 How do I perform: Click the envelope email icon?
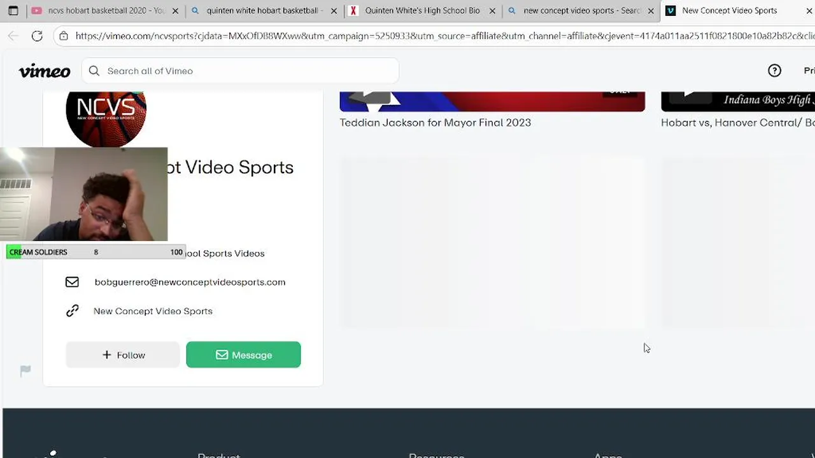tap(72, 282)
